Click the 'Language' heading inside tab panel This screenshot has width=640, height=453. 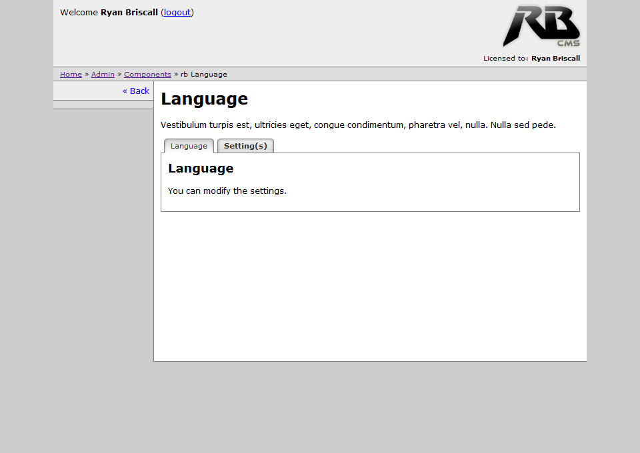[x=201, y=169]
